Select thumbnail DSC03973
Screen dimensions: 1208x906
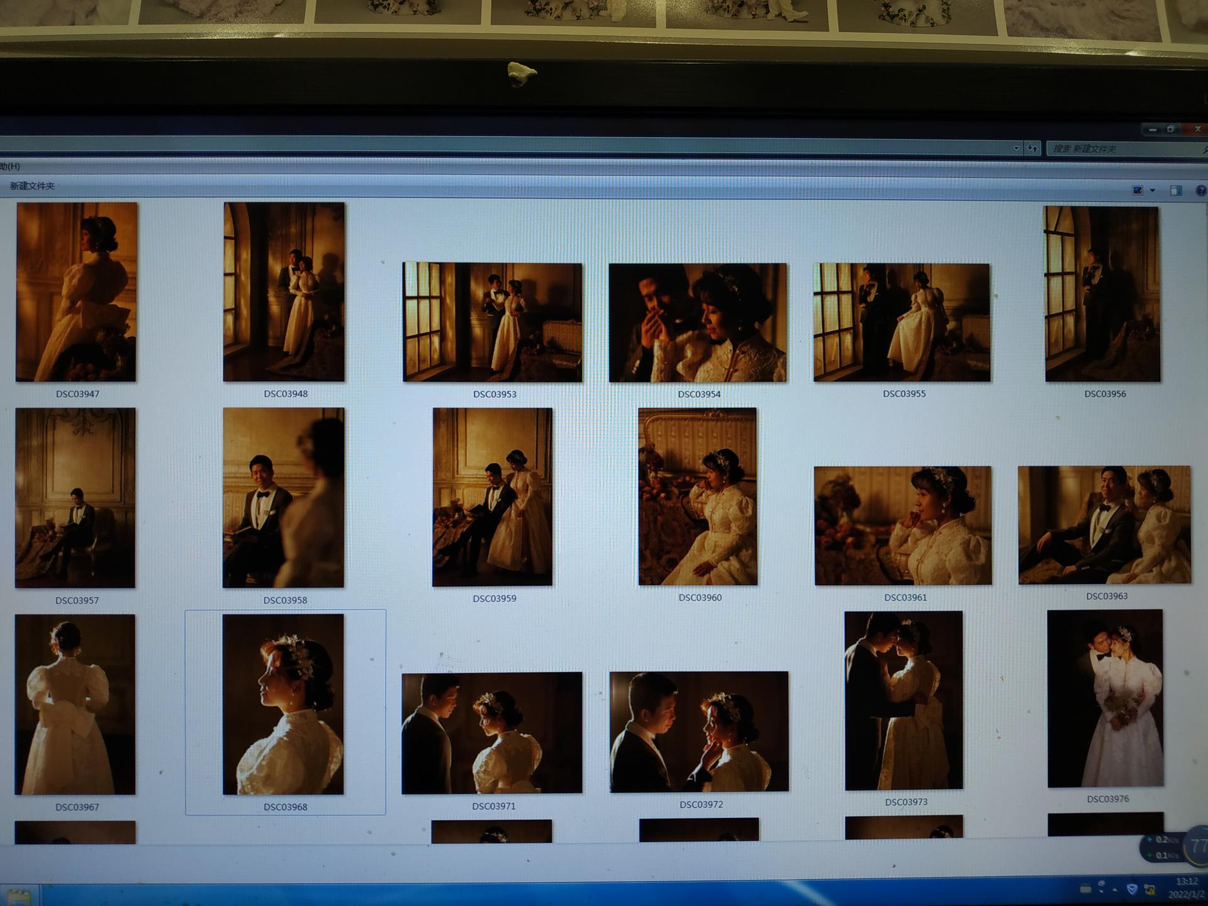pos(903,700)
